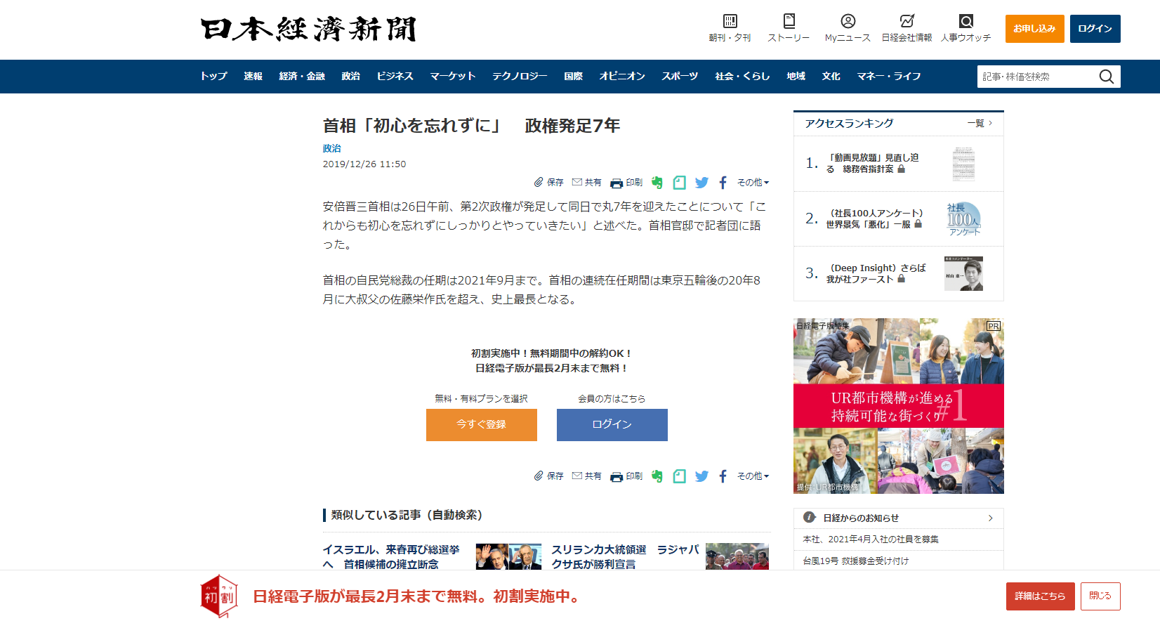Click the orange 今すぐ登録 button
Image resolution: width=1160 pixels, height=621 pixels.
click(x=482, y=425)
